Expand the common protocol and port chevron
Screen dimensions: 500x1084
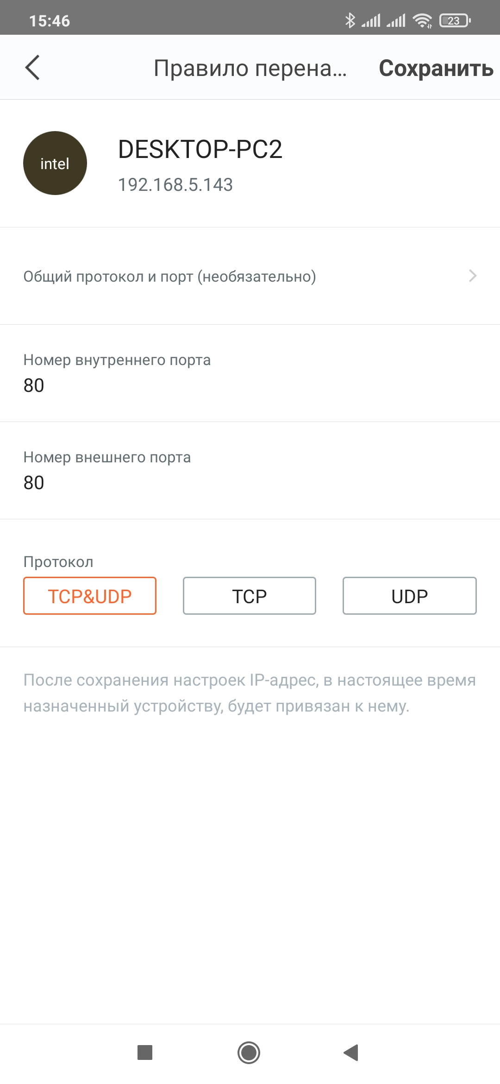coord(472,276)
